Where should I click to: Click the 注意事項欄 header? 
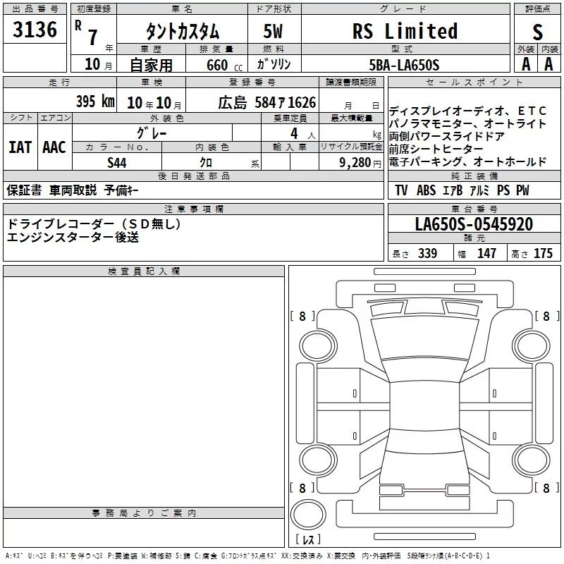pos(193,209)
